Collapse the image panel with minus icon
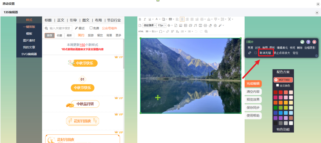321x143 pixels. 317,55
